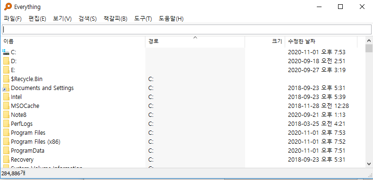Click the Program Files (x86) folder icon

tap(7, 142)
